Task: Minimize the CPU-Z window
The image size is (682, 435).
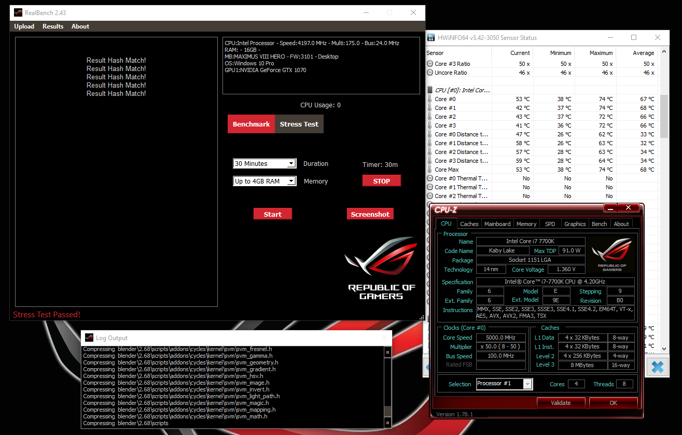Action: pyautogui.click(x=610, y=208)
